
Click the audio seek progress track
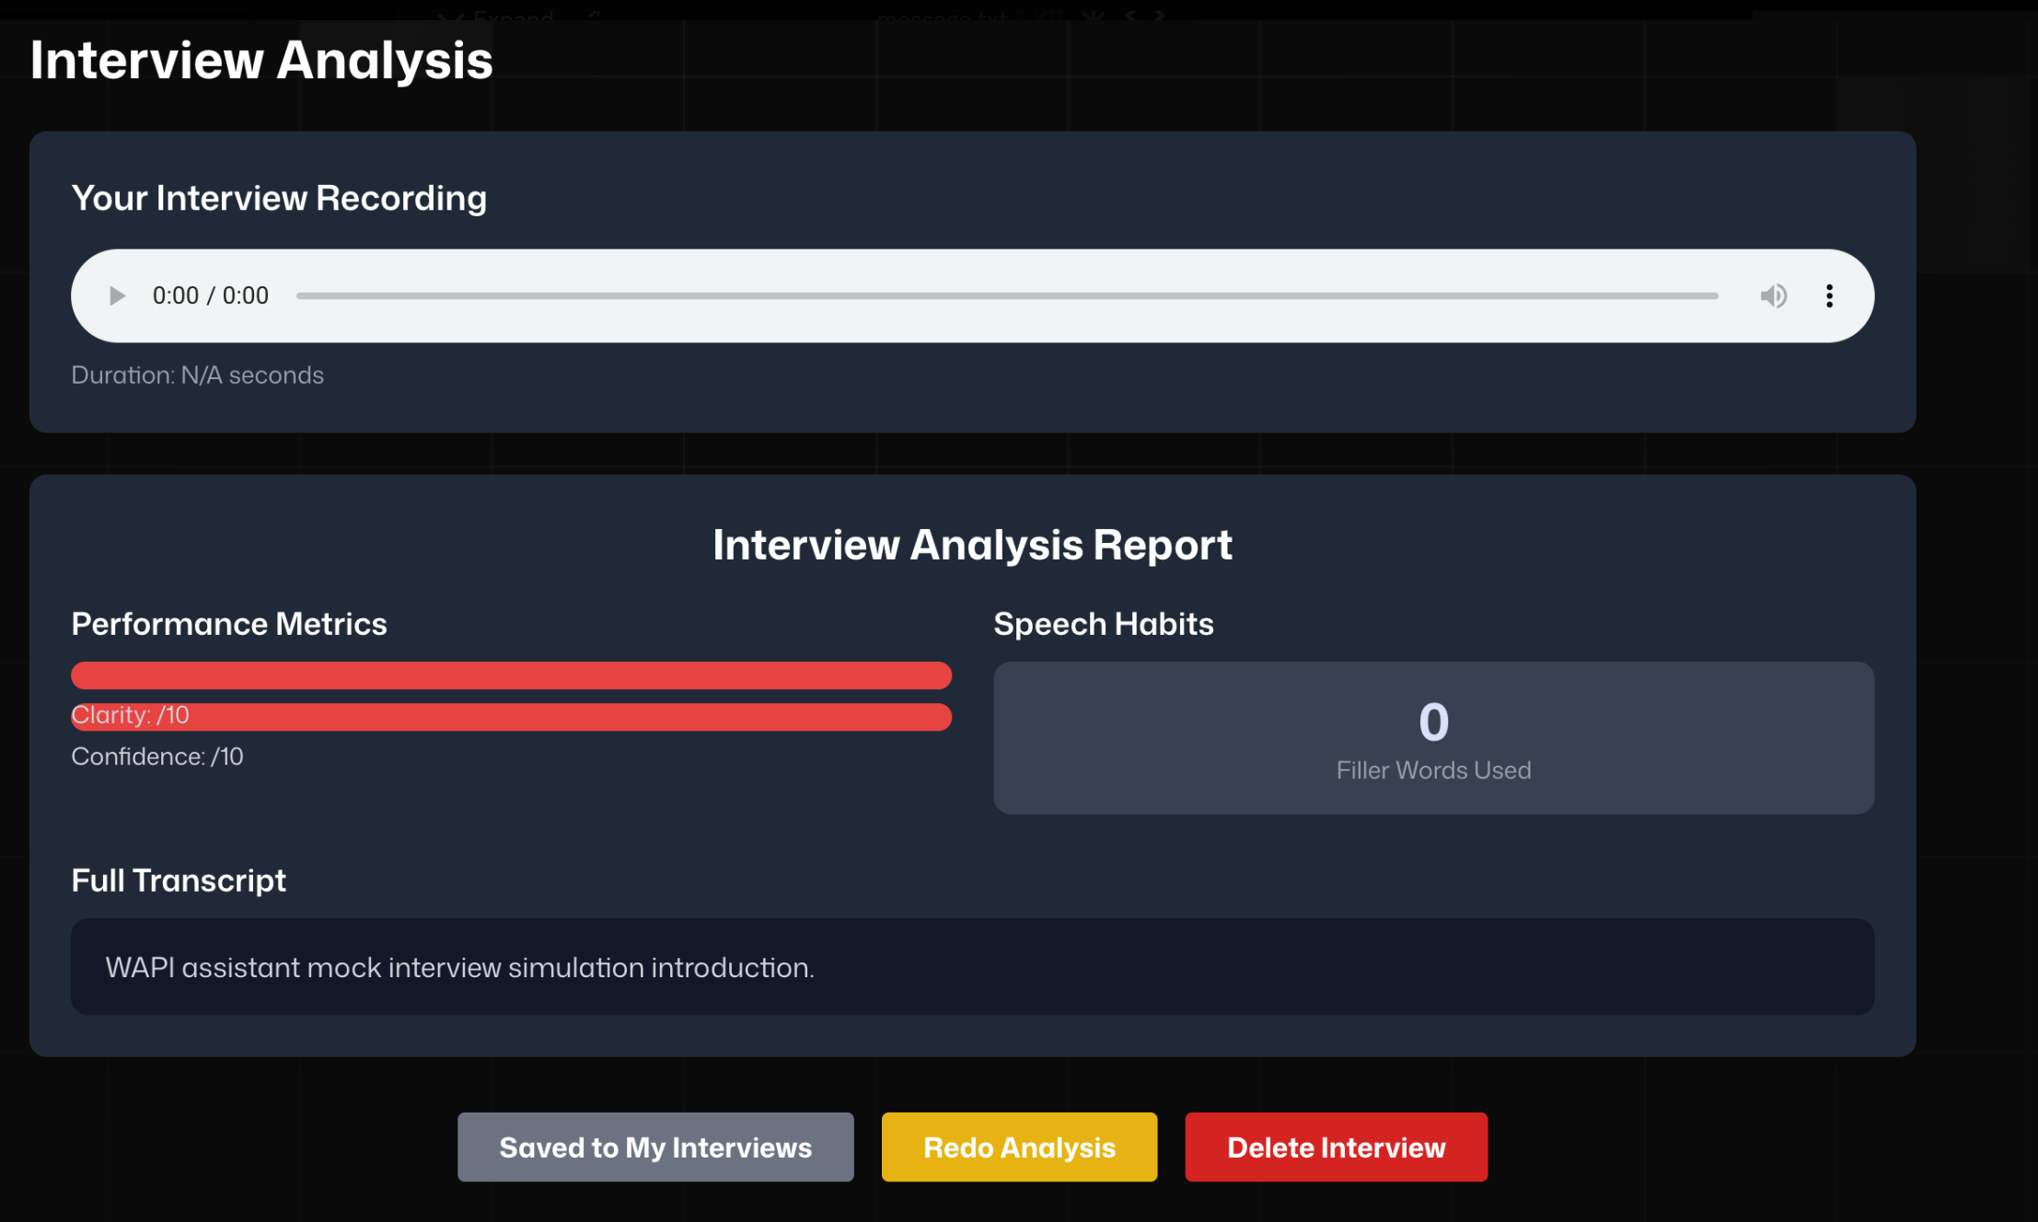(x=1006, y=295)
